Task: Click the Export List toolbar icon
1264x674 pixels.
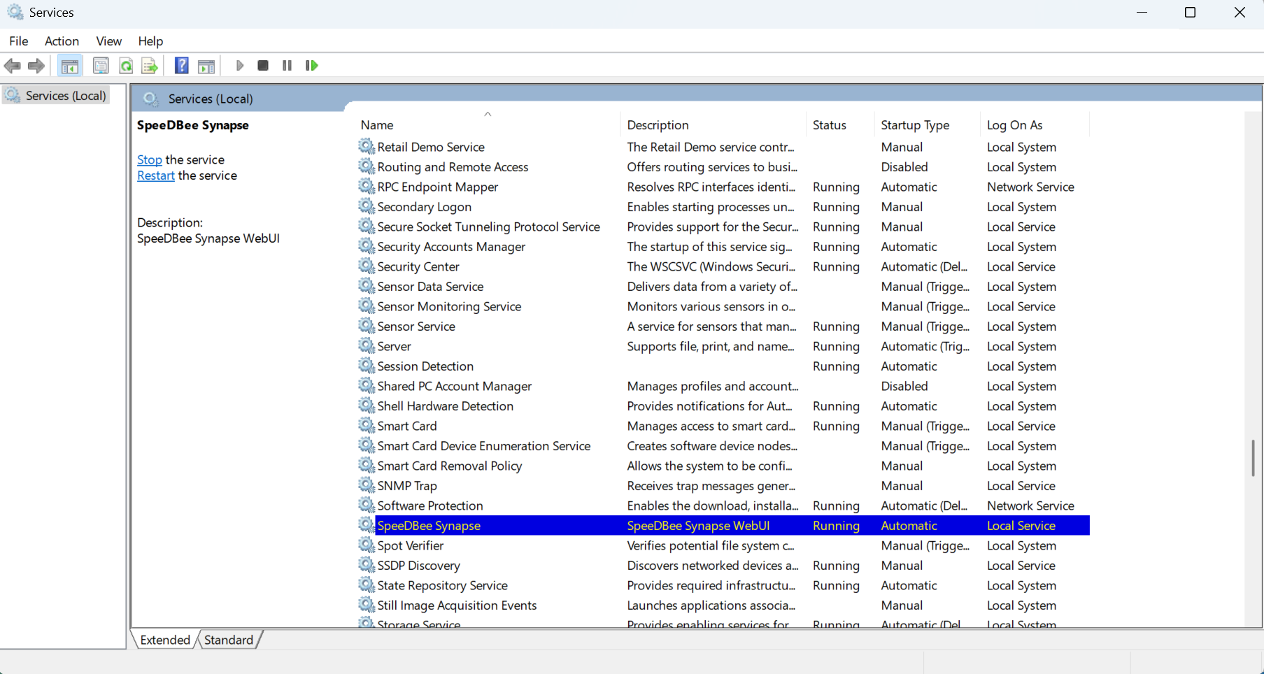Action: click(x=150, y=66)
